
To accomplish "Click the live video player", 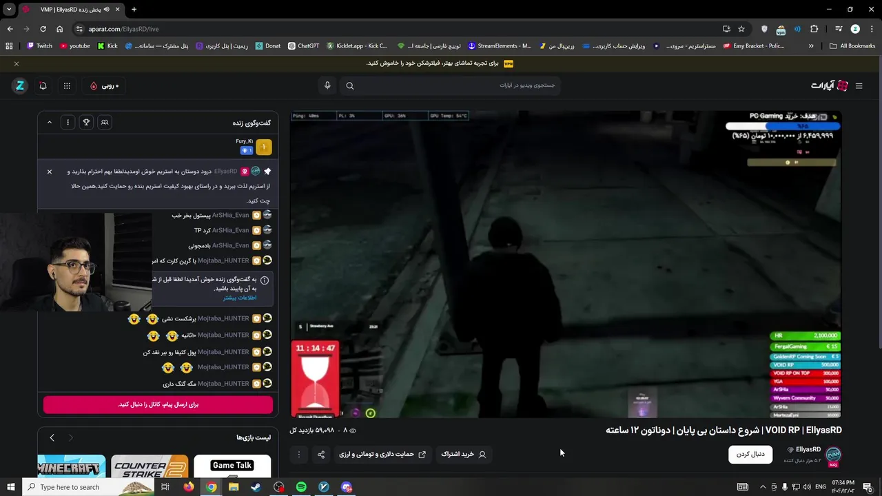I will click(x=566, y=264).
